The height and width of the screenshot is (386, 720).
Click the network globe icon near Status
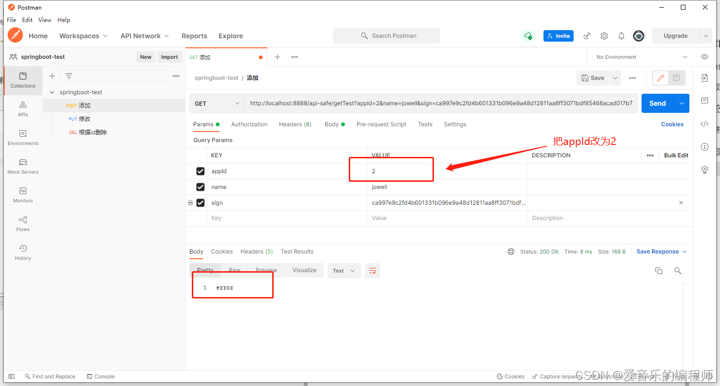click(511, 252)
